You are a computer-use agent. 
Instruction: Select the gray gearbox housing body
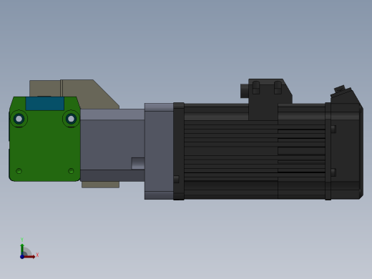(112, 145)
